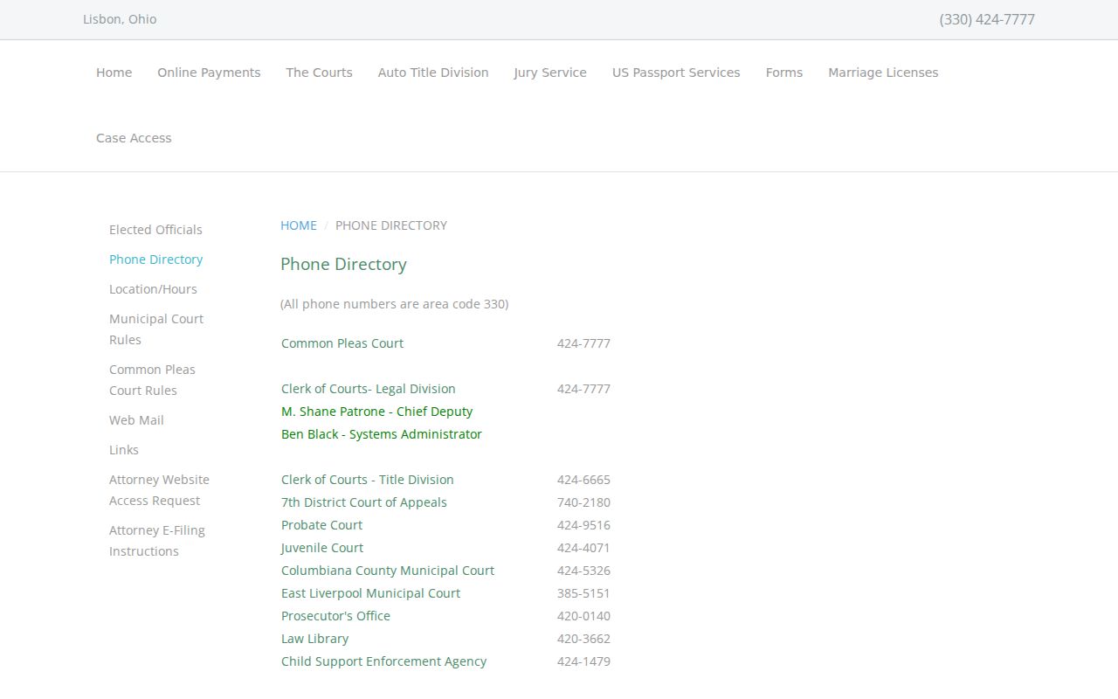Click Child Support Enforcement Agency
The height and width of the screenshot is (699, 1118).
(383, 661)
